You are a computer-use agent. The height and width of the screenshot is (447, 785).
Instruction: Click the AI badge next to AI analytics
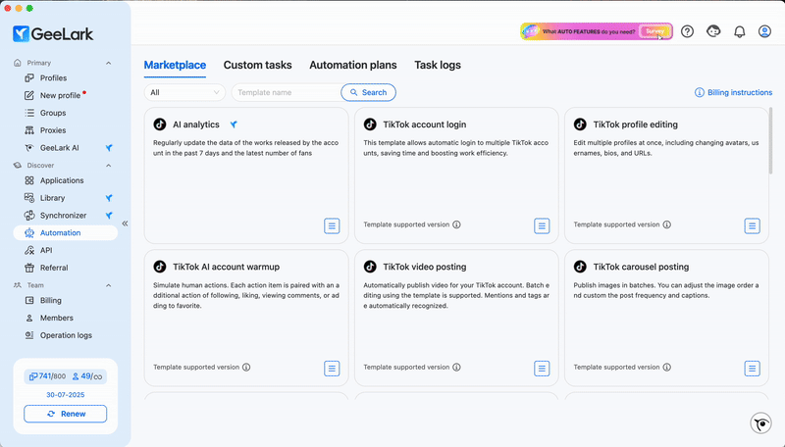[x=234, y=124]
